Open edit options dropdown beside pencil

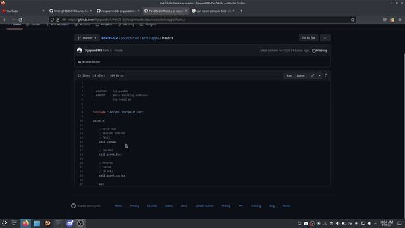pyautogui.click(x=320, y=76)
